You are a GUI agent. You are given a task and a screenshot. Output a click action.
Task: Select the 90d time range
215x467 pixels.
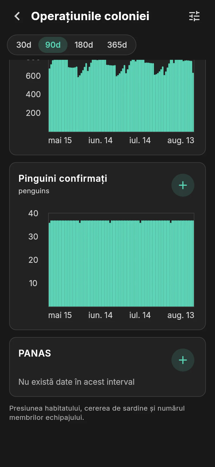click(53, 45)
